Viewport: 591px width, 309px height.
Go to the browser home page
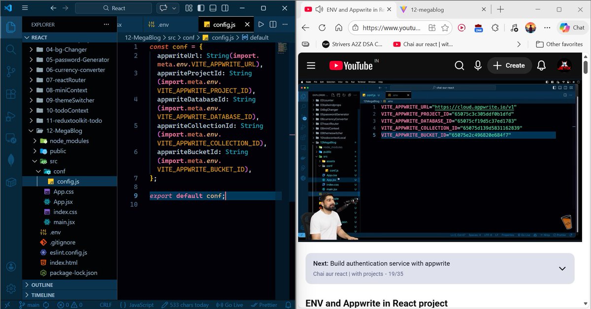point(338,28)
